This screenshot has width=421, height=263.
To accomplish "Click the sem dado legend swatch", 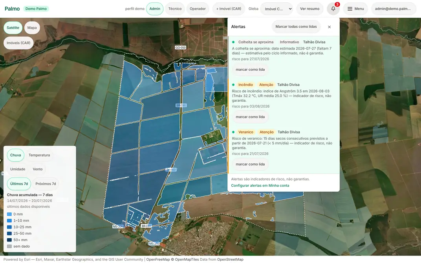I will click(9, 247).
